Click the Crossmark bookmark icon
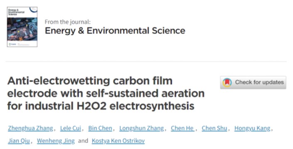 click(227, 82)
